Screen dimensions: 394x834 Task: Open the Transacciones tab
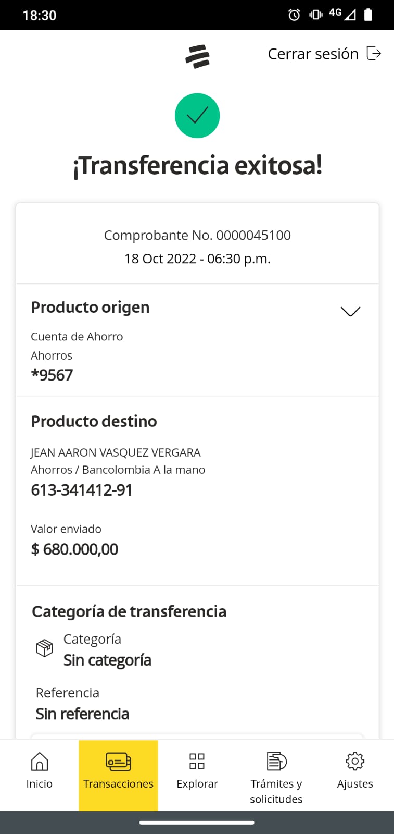point(118,775)
